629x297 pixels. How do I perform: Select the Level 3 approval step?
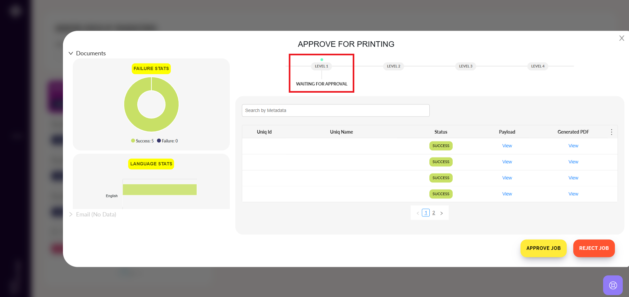(x=465, y=66)
